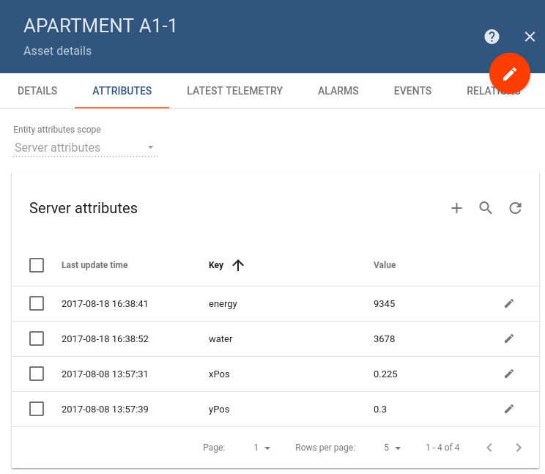Go to next page arrow
Image resolution: width=545 pixels, height=474 pixels.
pos(519,447)
